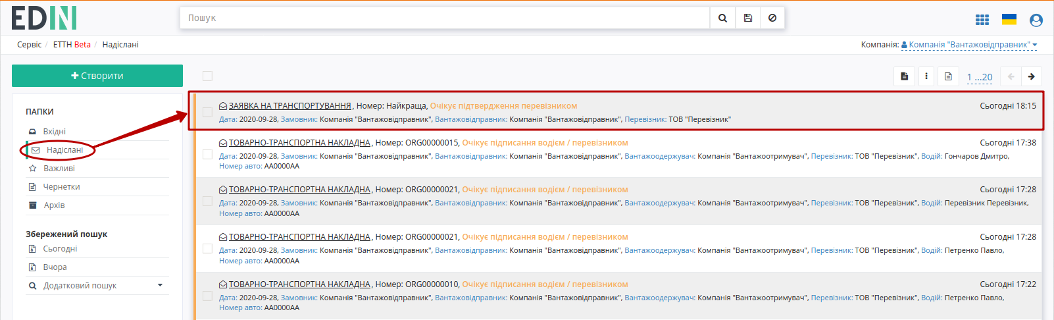
Task: Check the ORG00000021 row with driver Петренко Павло
Action: pyautogui.click(x=207, y=248)
